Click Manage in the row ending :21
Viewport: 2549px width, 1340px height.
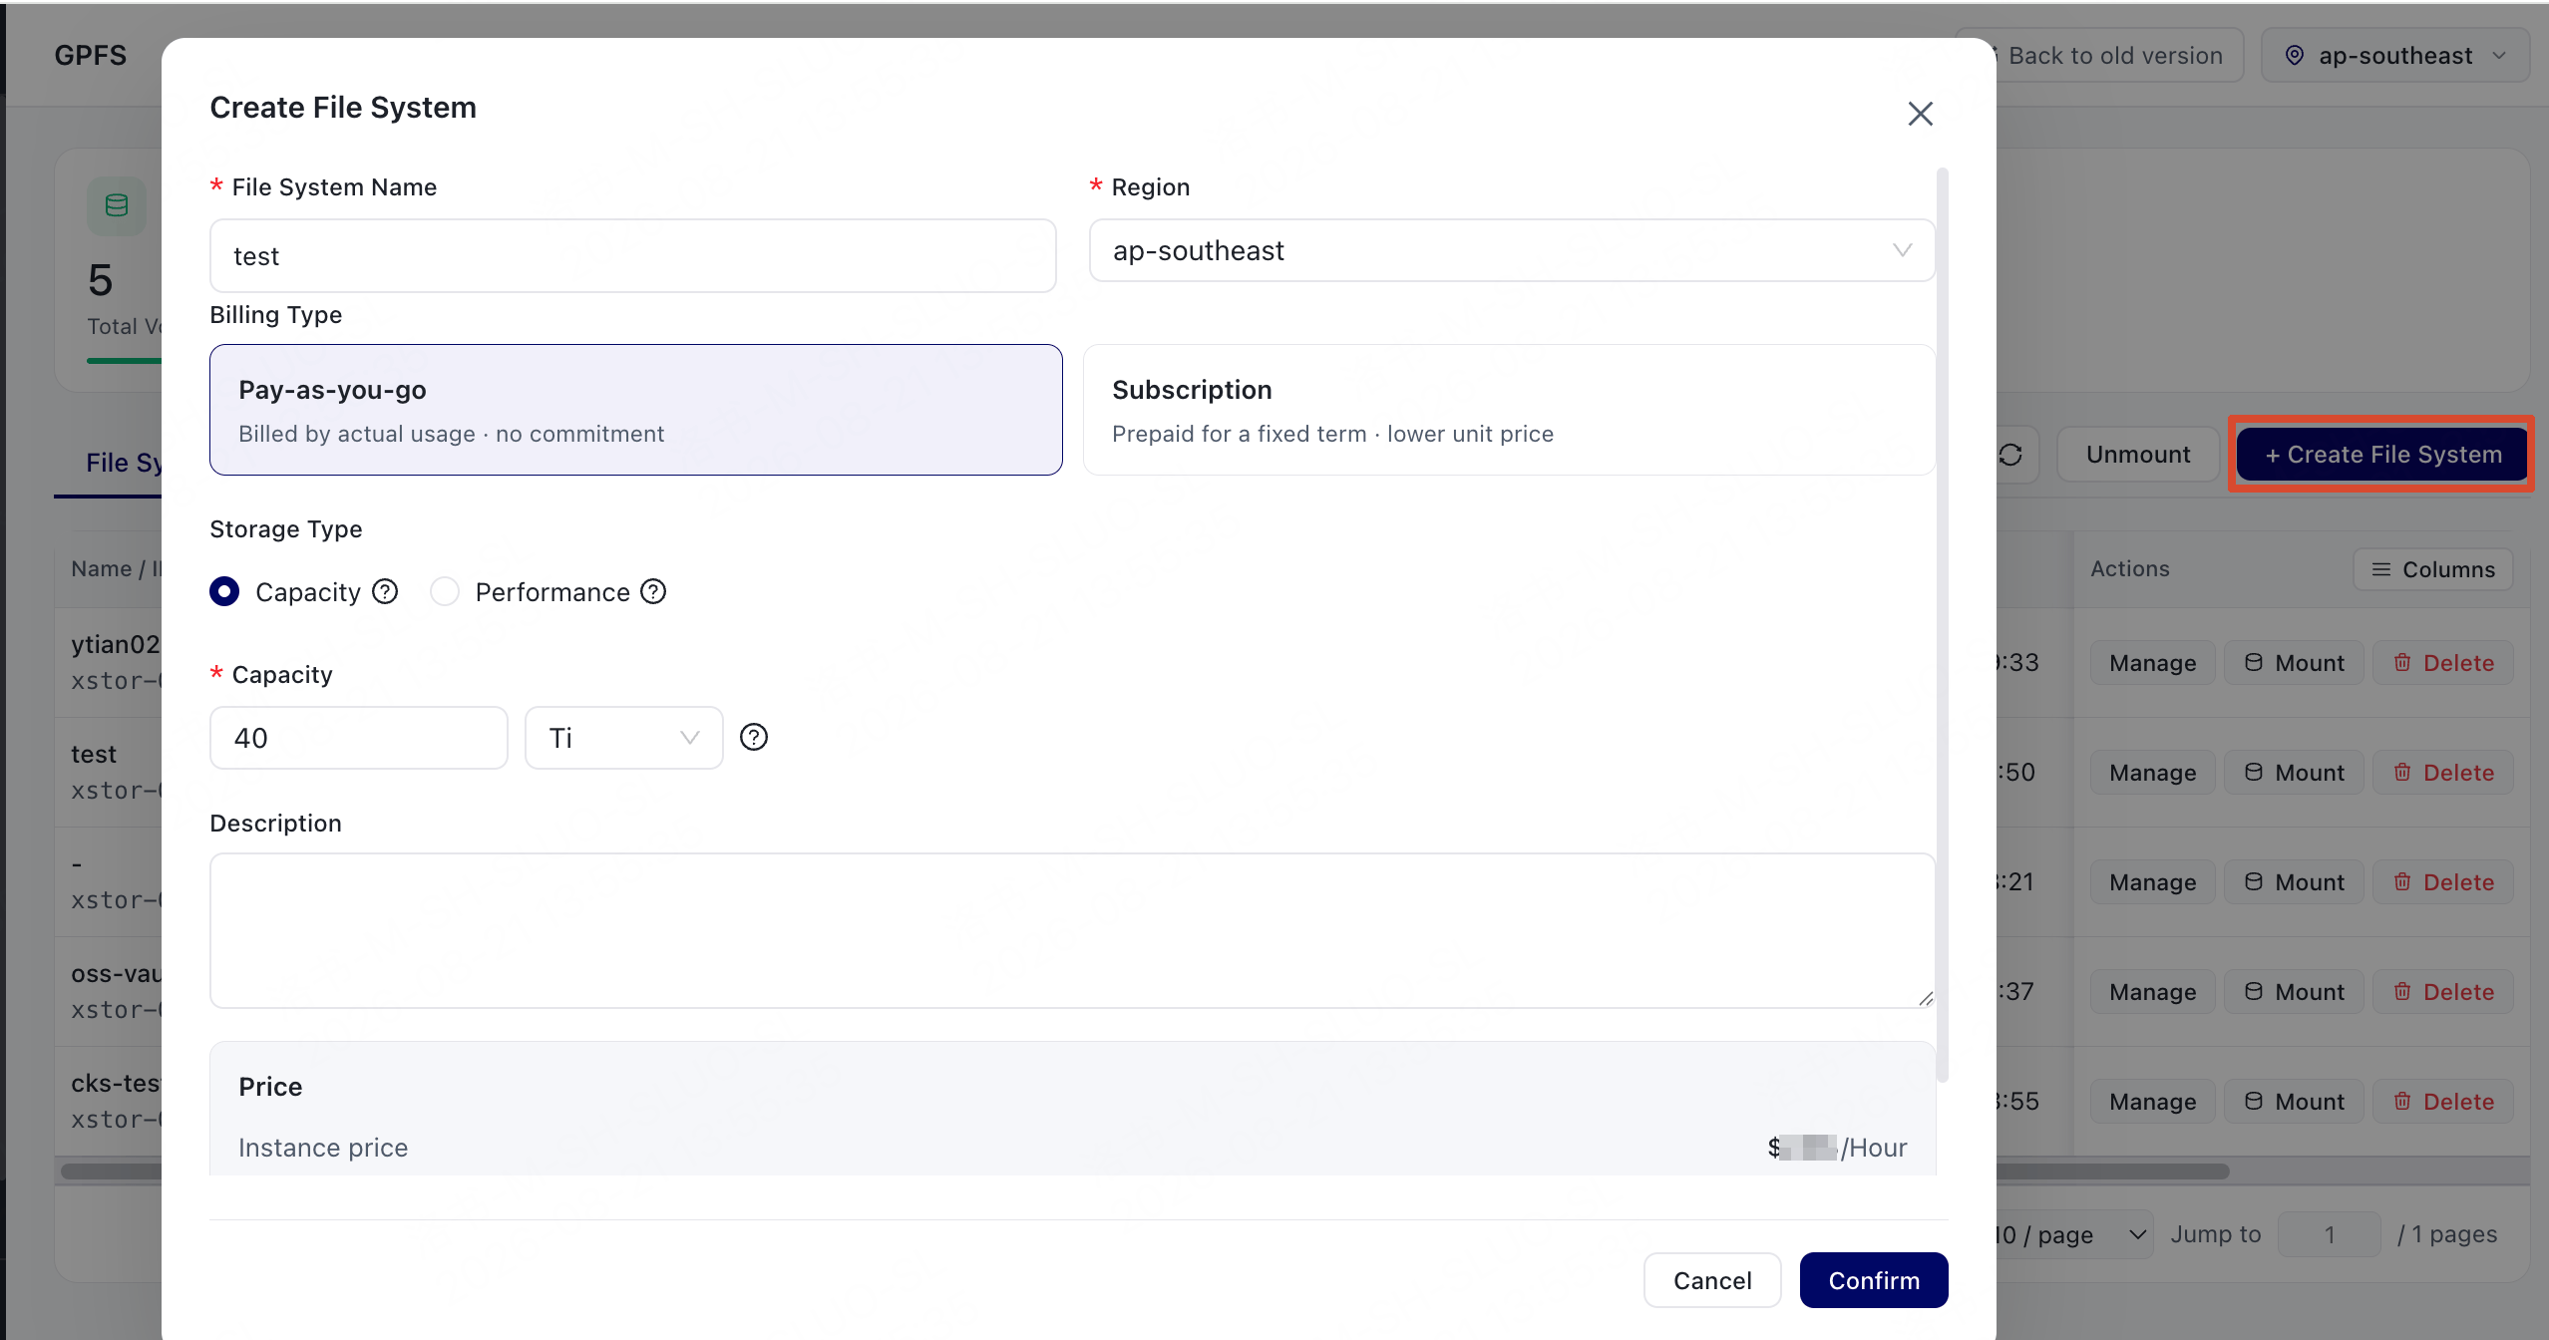click(2152, 882)
